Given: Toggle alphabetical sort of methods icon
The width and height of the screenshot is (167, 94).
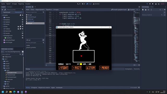Looking at the screenshot, I should point(43,40).
